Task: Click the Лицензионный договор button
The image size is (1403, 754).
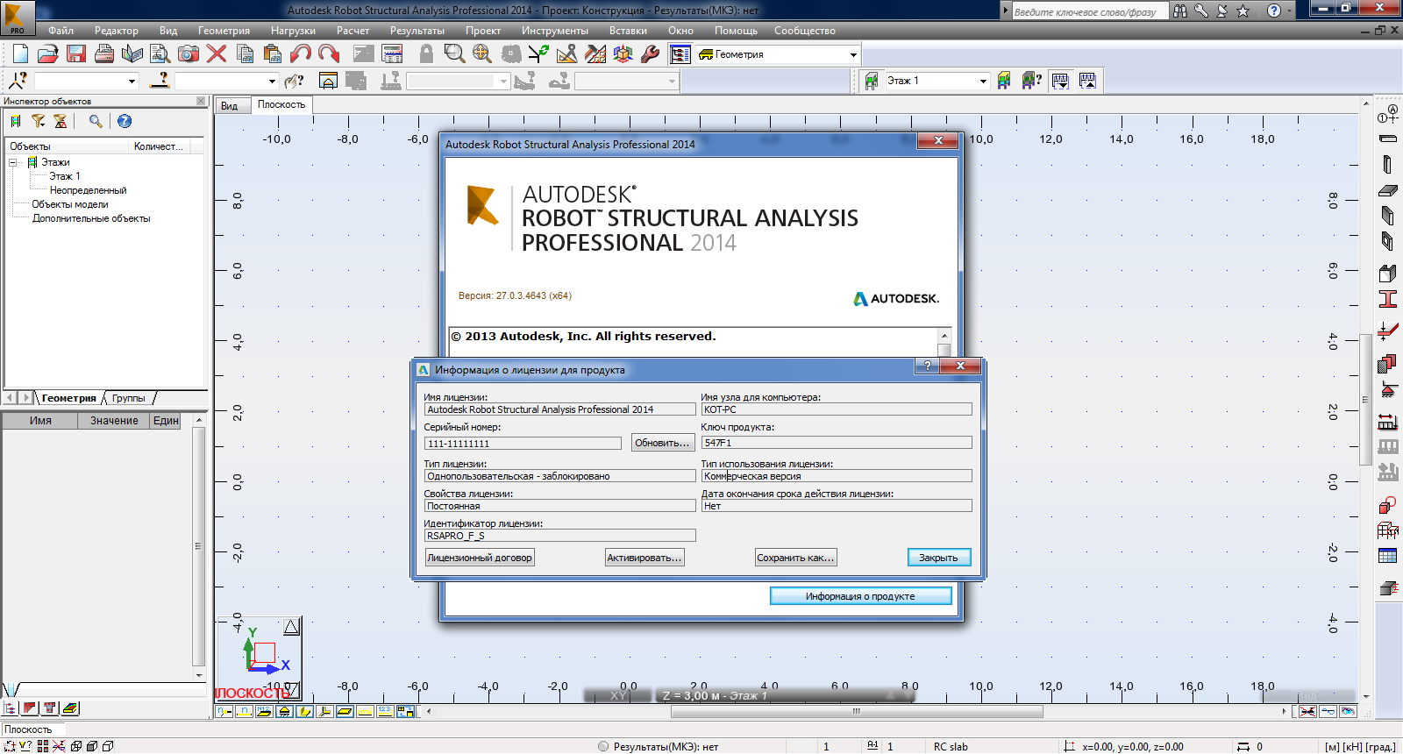Action: coord(480,558)
